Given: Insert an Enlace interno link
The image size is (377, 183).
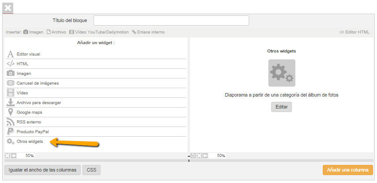Looking at the screenshot, I should point(148,32).
